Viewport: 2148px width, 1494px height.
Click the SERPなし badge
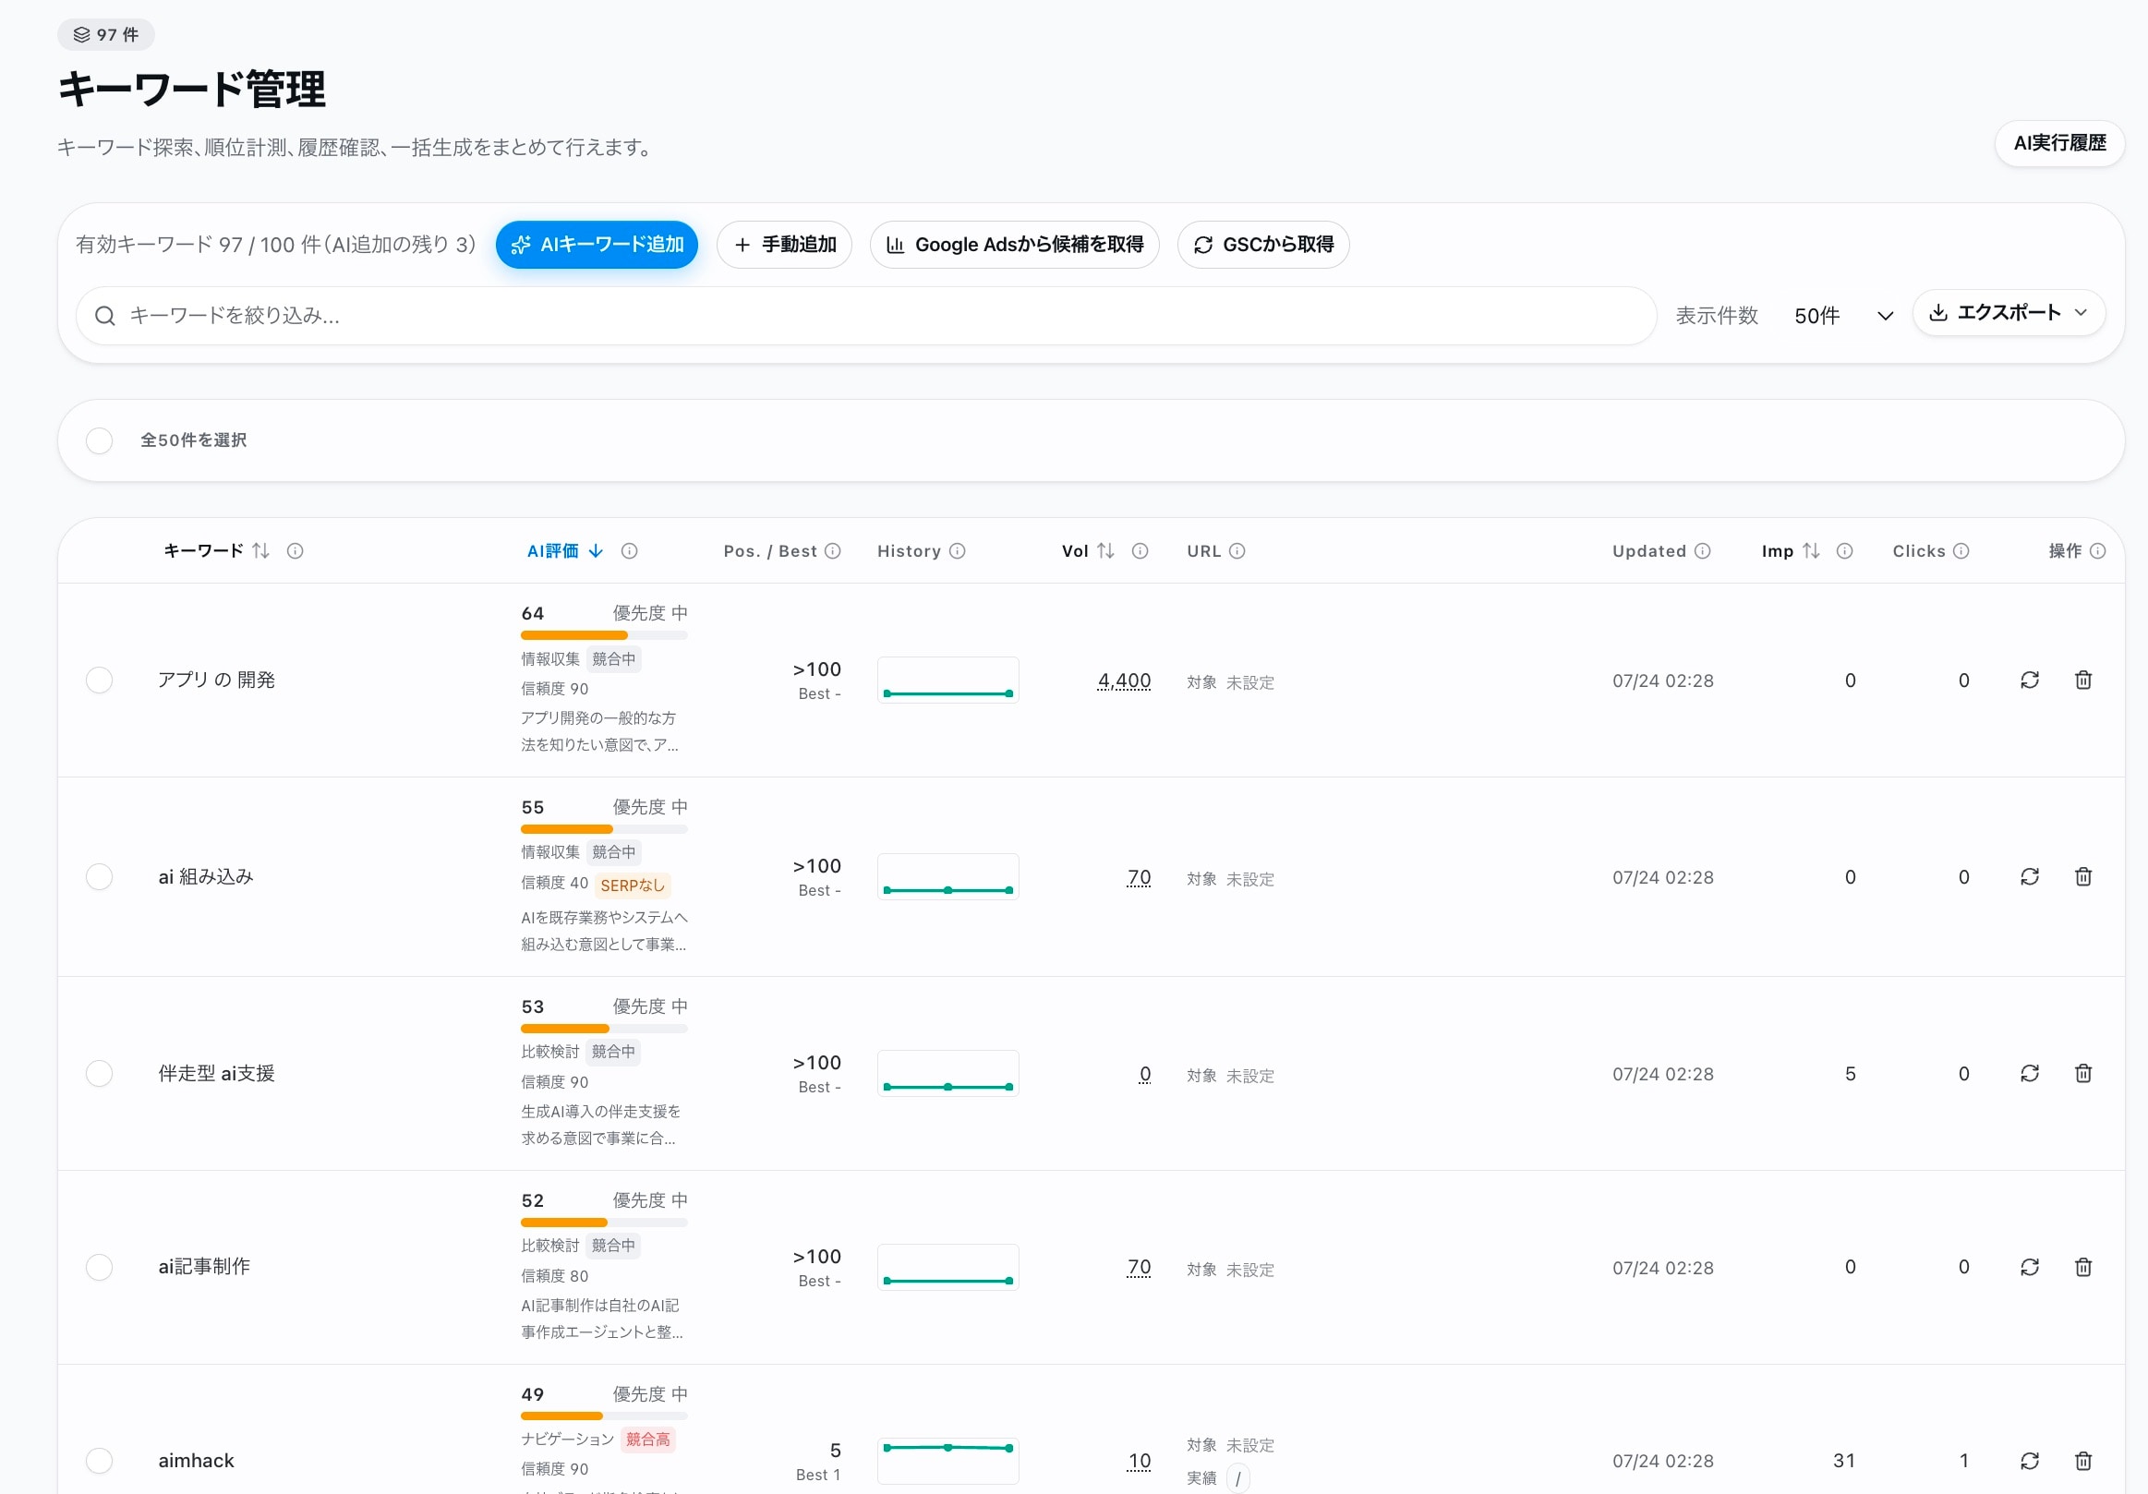pos(633,885)
